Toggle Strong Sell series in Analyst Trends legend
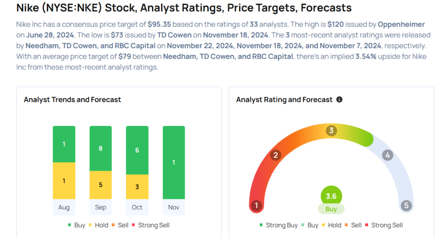This screenshot has height=238, width=448. click(150, 225)
